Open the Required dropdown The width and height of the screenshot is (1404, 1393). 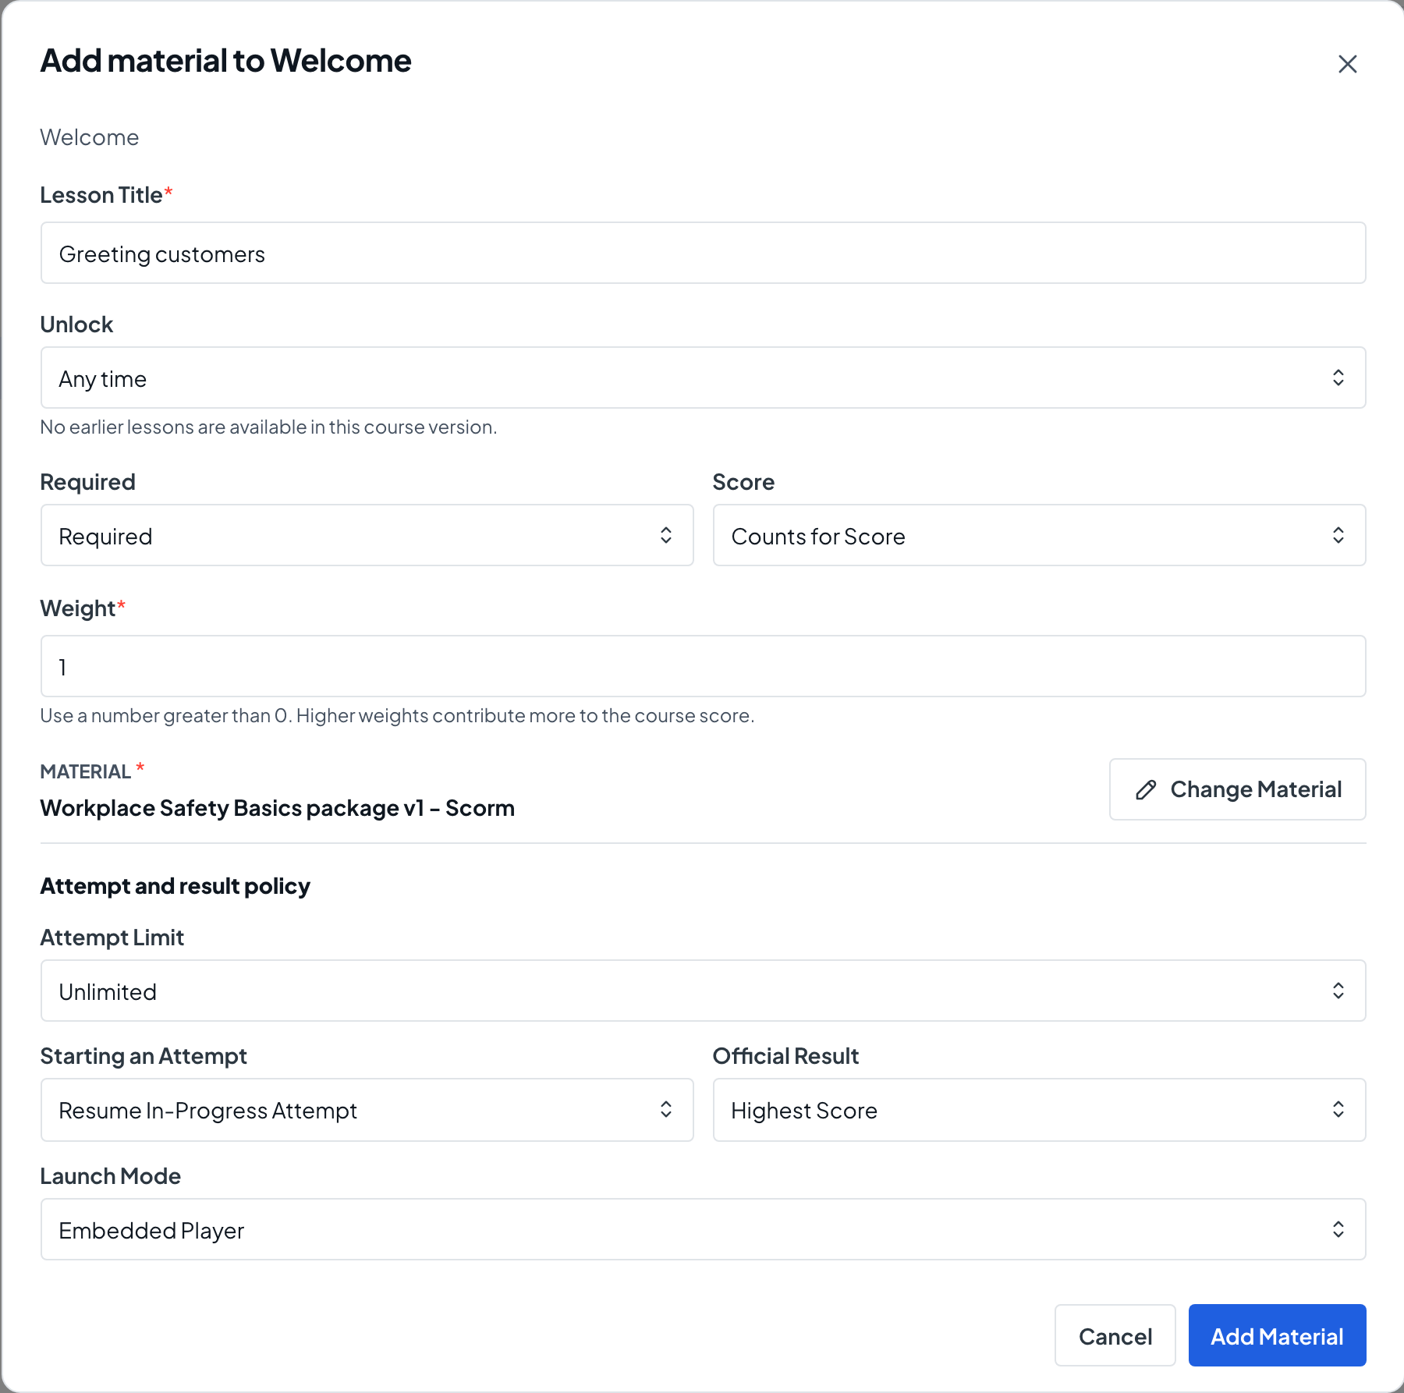click(x=367, y=535)
